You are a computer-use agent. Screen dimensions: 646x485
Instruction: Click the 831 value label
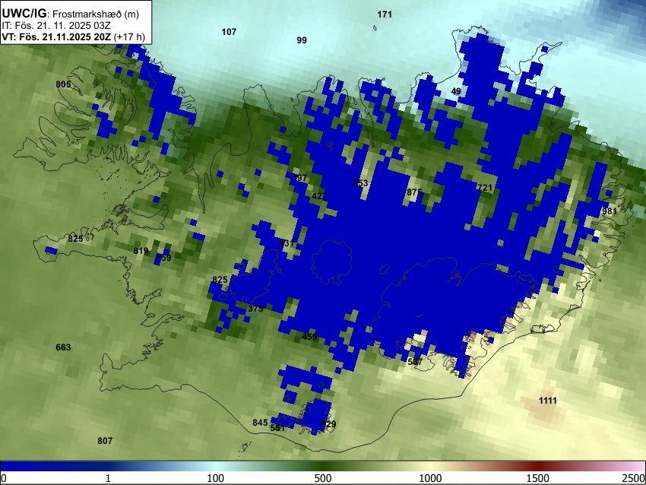point(287,243)
